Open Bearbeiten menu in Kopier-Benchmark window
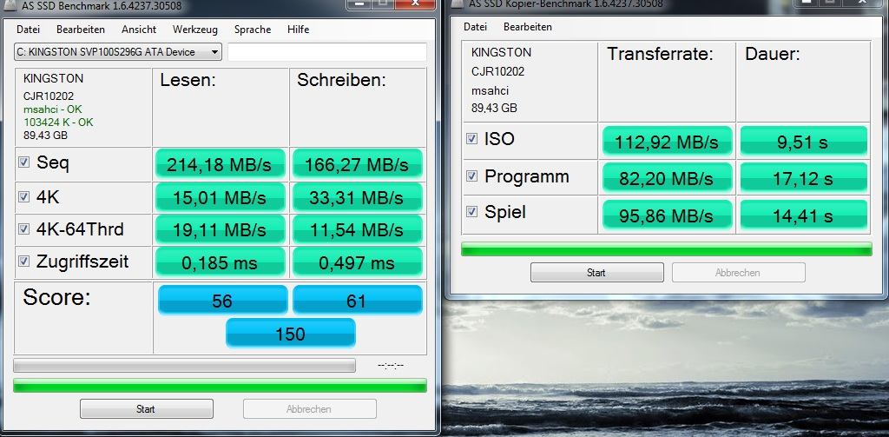This screenshot has height=437, width=889. 527,27
